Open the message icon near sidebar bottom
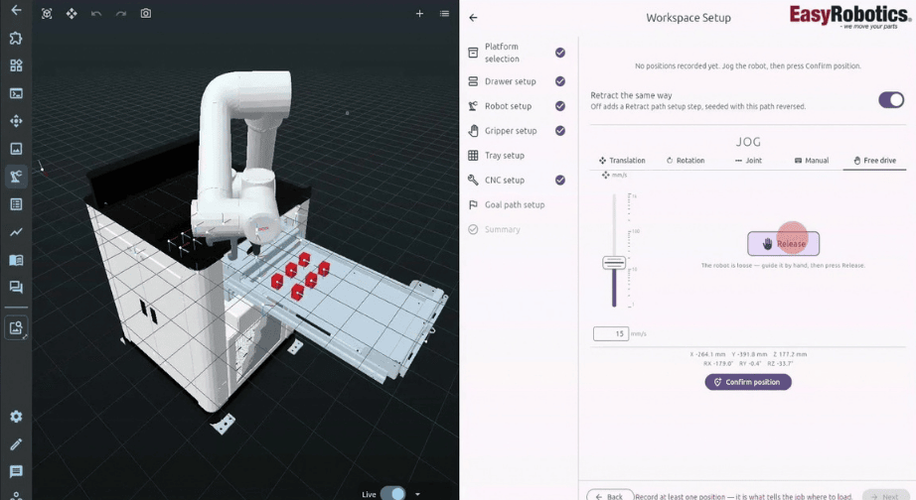 16,471
